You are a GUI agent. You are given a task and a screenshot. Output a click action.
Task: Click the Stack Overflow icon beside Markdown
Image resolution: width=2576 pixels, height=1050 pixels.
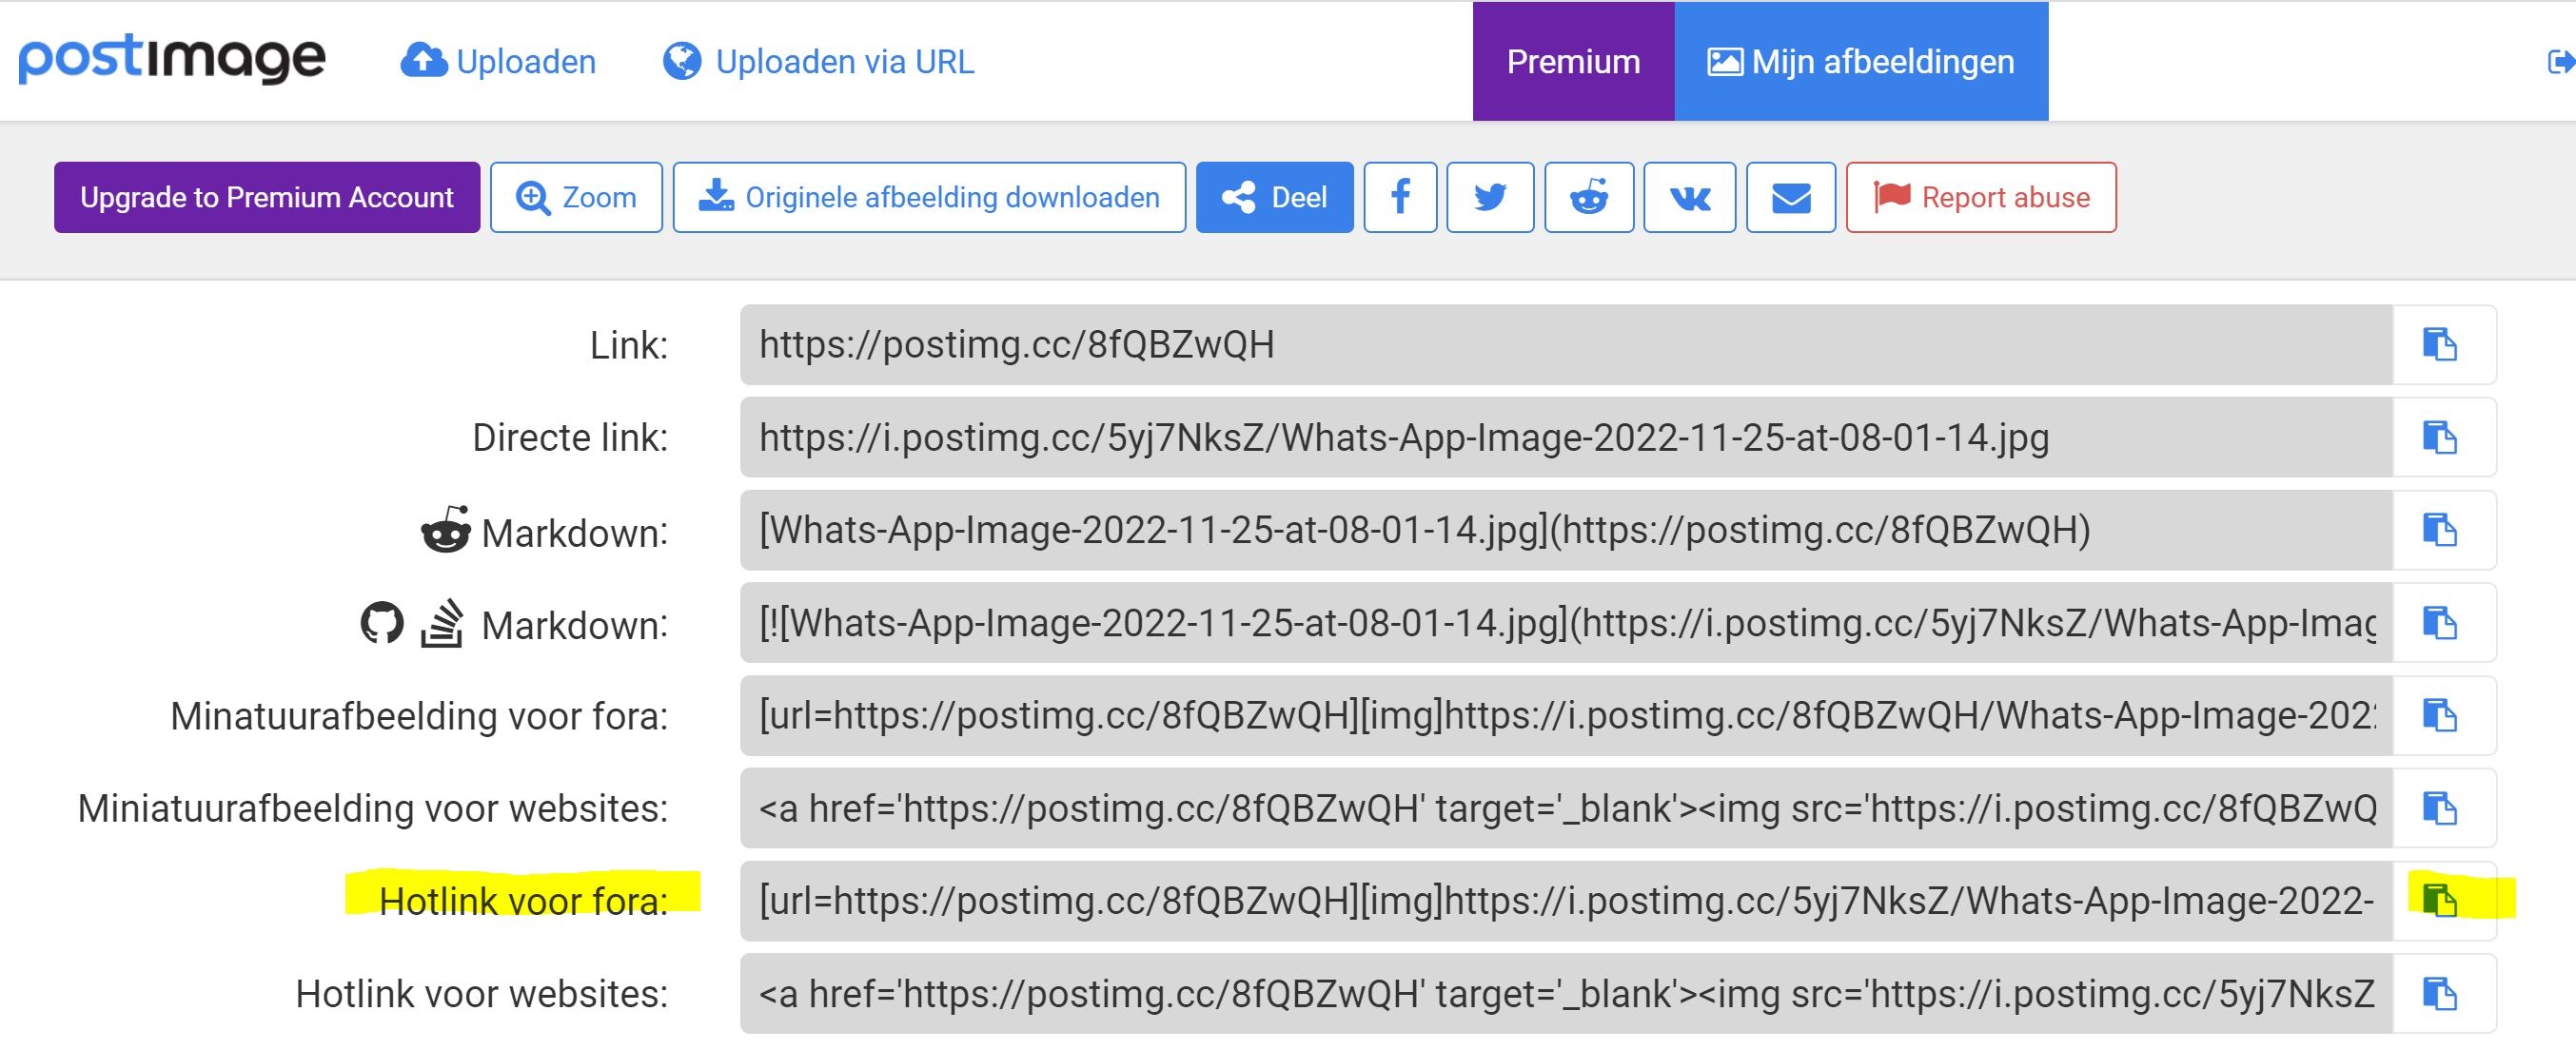[442, 623]
